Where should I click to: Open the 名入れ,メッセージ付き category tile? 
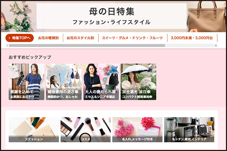pos(137,130)
